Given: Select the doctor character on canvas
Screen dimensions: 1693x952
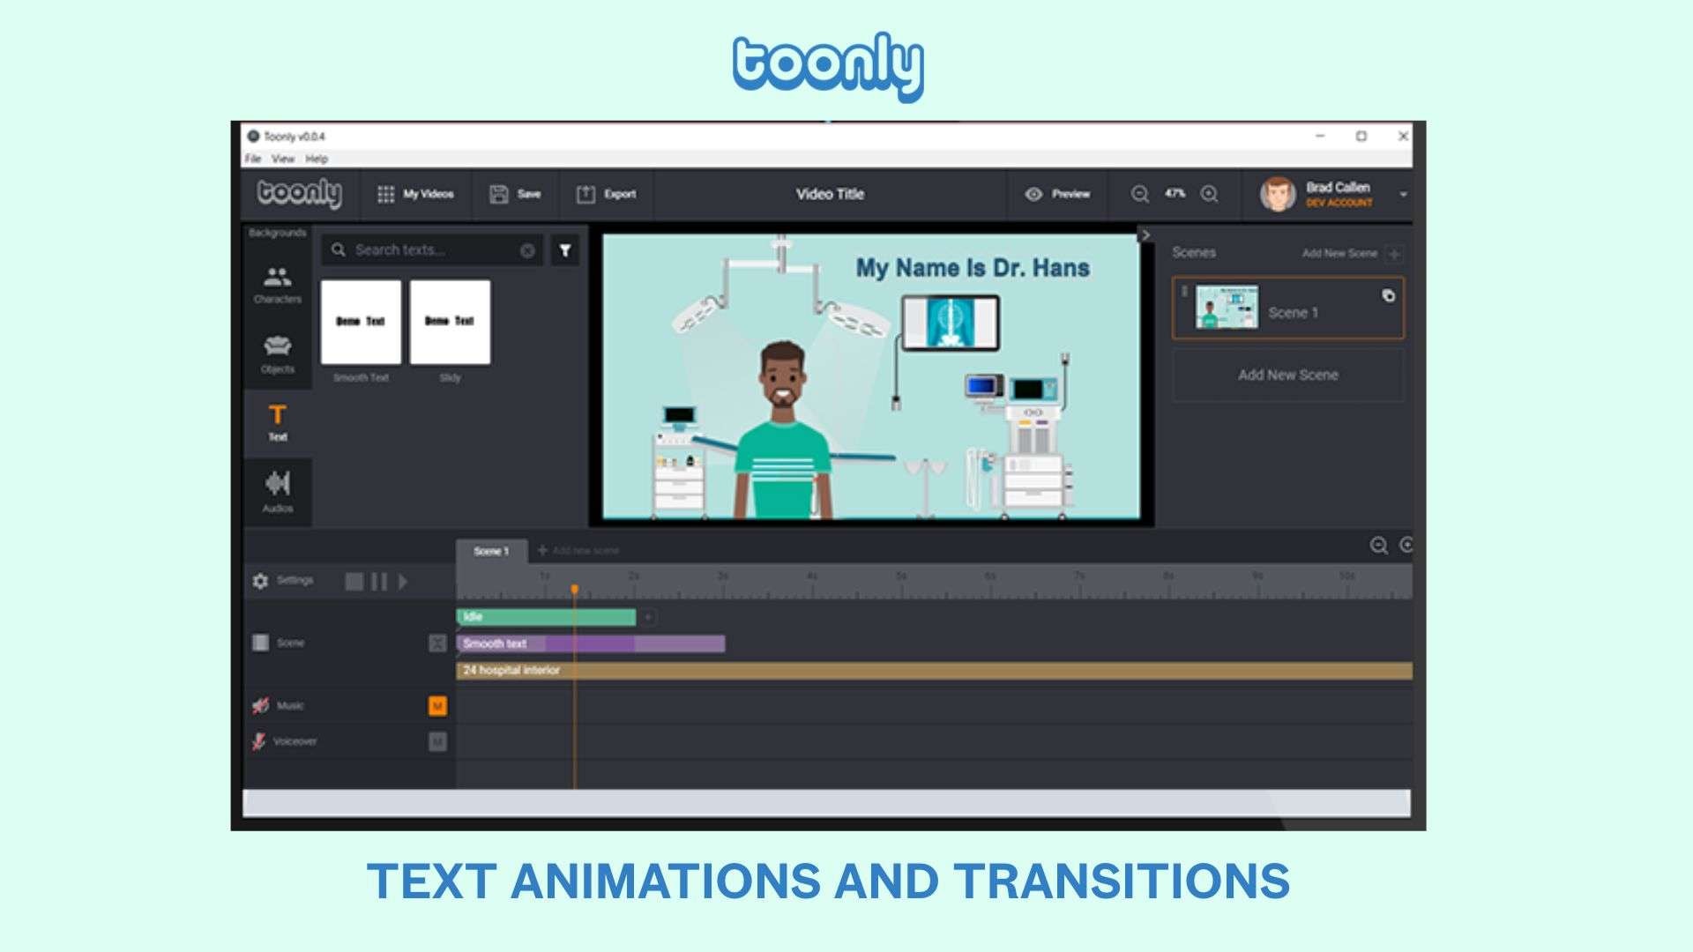Looking at the screenshot, I should (x=781, y=430).
